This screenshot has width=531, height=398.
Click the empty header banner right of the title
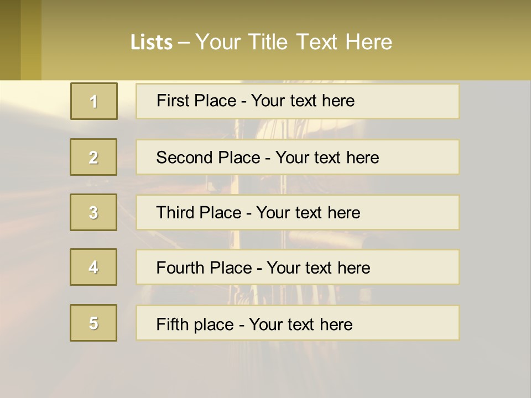click(x=465, y=42)
